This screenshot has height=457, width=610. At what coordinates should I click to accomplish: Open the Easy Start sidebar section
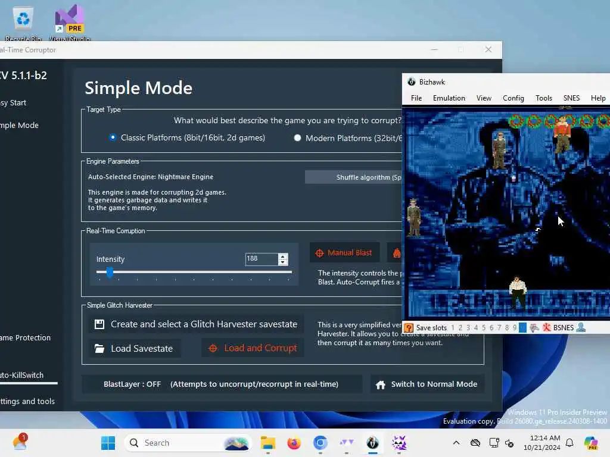click(13, 102)
